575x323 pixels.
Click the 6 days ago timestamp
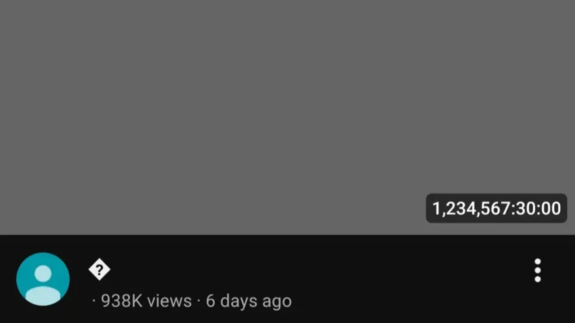coord(248,301)
